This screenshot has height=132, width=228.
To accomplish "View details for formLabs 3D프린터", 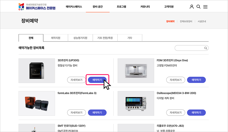I will (77, 113).
